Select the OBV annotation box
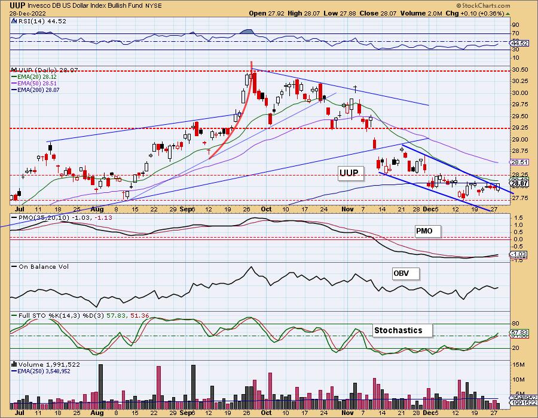The image size is (538, 418). pos(405,273)
